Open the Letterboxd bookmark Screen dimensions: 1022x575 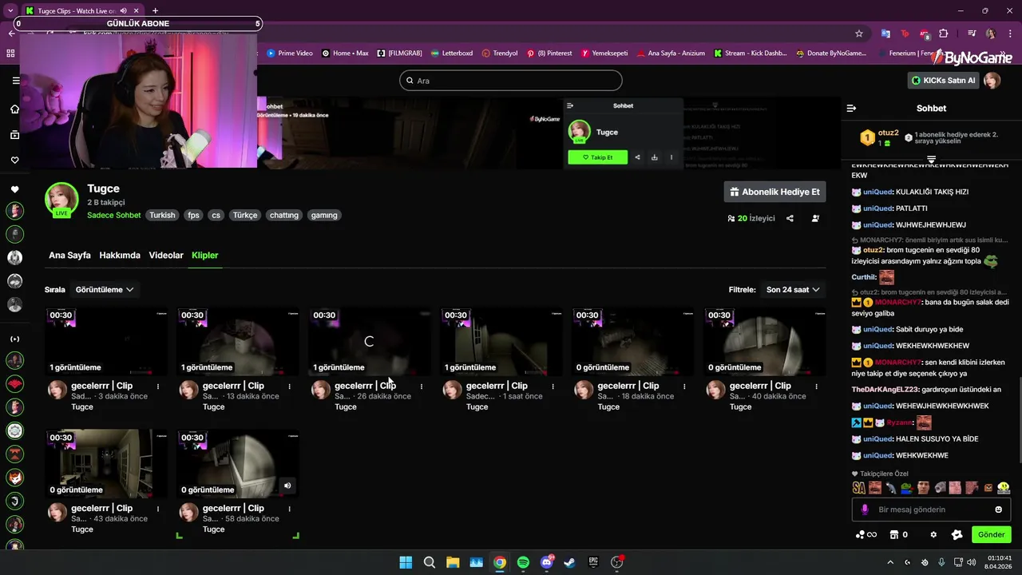click(x=451, y=54)
